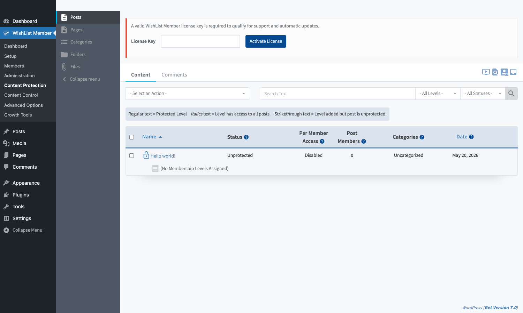
Task: Open the Select an Action dropdown
Action: click(x=187, y=94)
